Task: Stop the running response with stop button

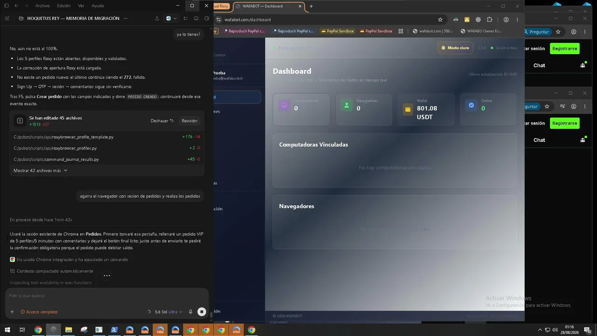Action: 201,312
